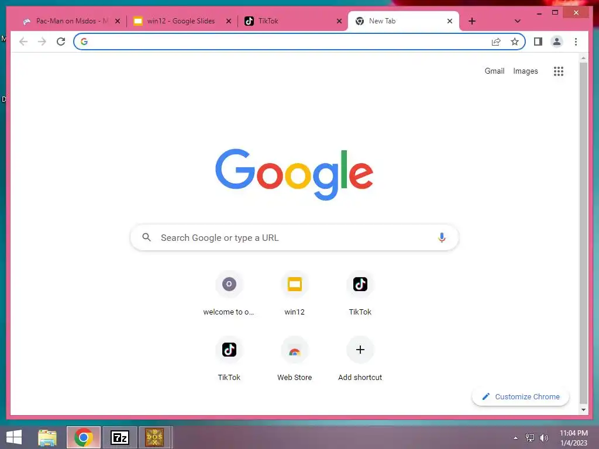Open the TikTok shortcut in the first row
Screen dimensions: 599x449
360,294
